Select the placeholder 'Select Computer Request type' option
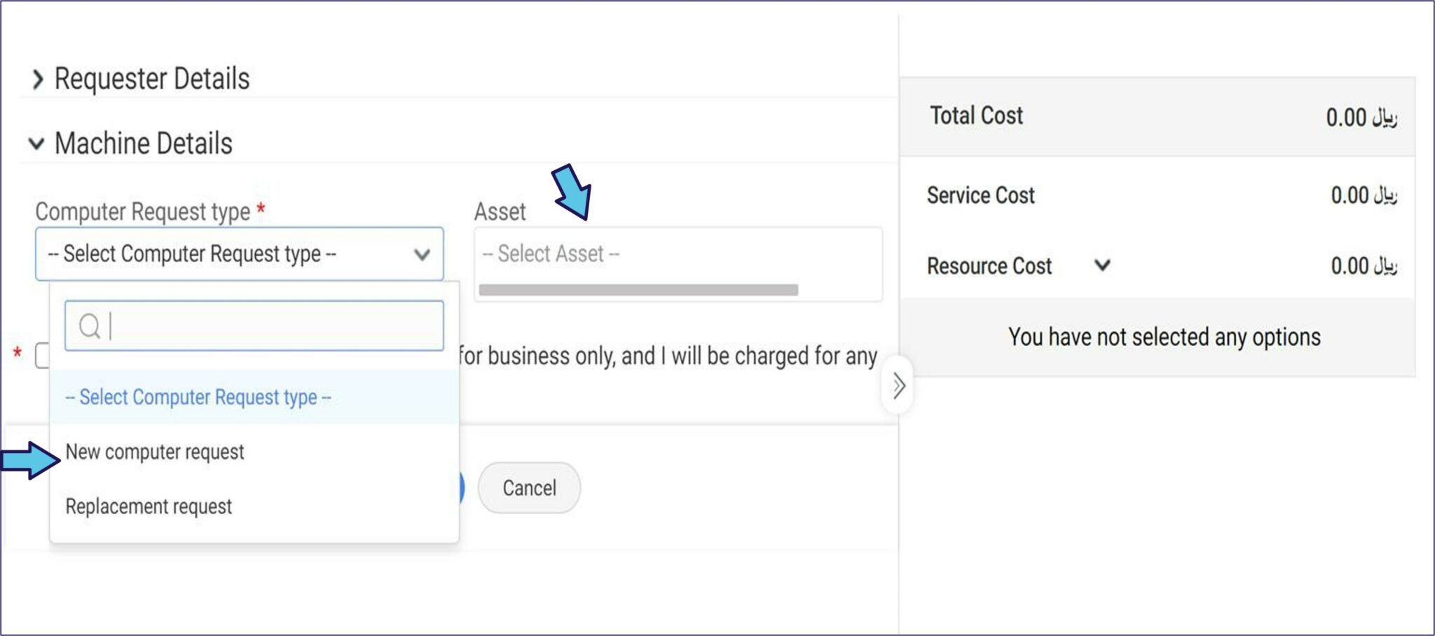The width and height of the screenshot is (1435, 636). [198, 397]
